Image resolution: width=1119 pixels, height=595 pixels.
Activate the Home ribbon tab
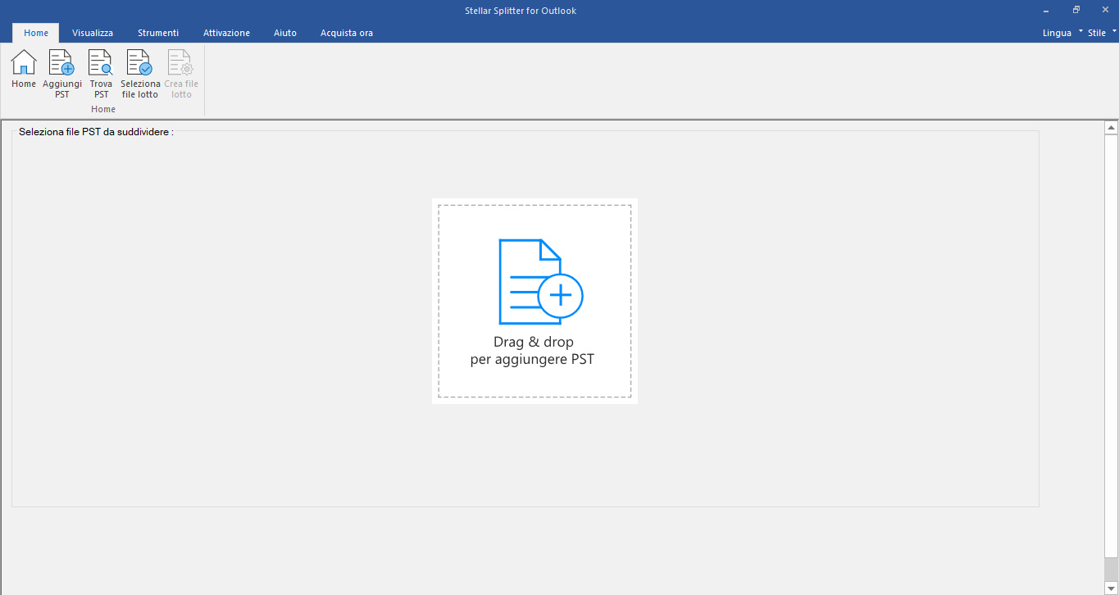pyautogui.click(x=36, y=33)
